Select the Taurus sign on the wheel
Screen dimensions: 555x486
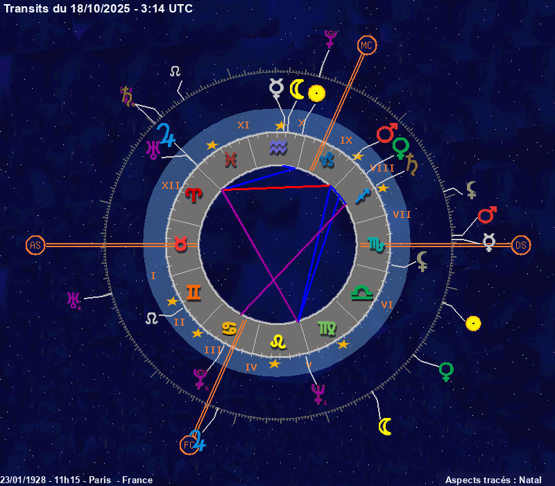pos(180,244)
